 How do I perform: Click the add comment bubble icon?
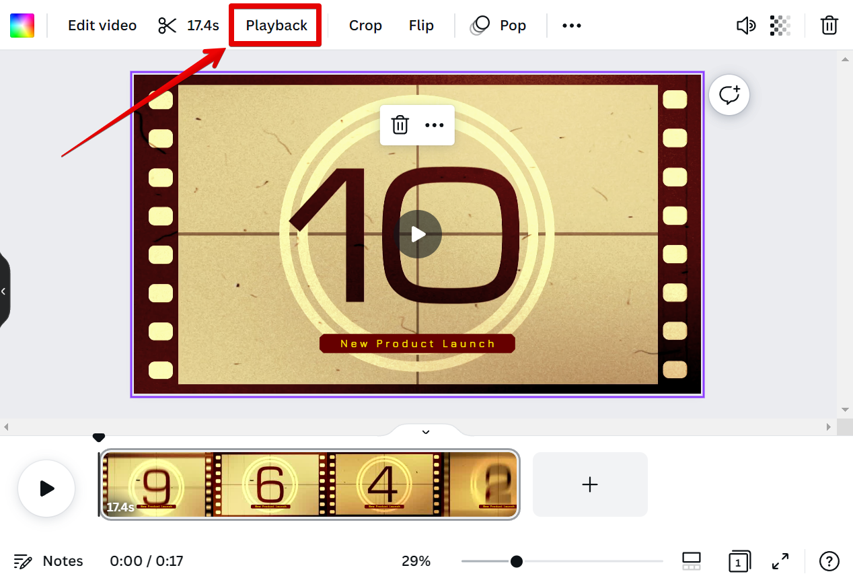point(729,96)
